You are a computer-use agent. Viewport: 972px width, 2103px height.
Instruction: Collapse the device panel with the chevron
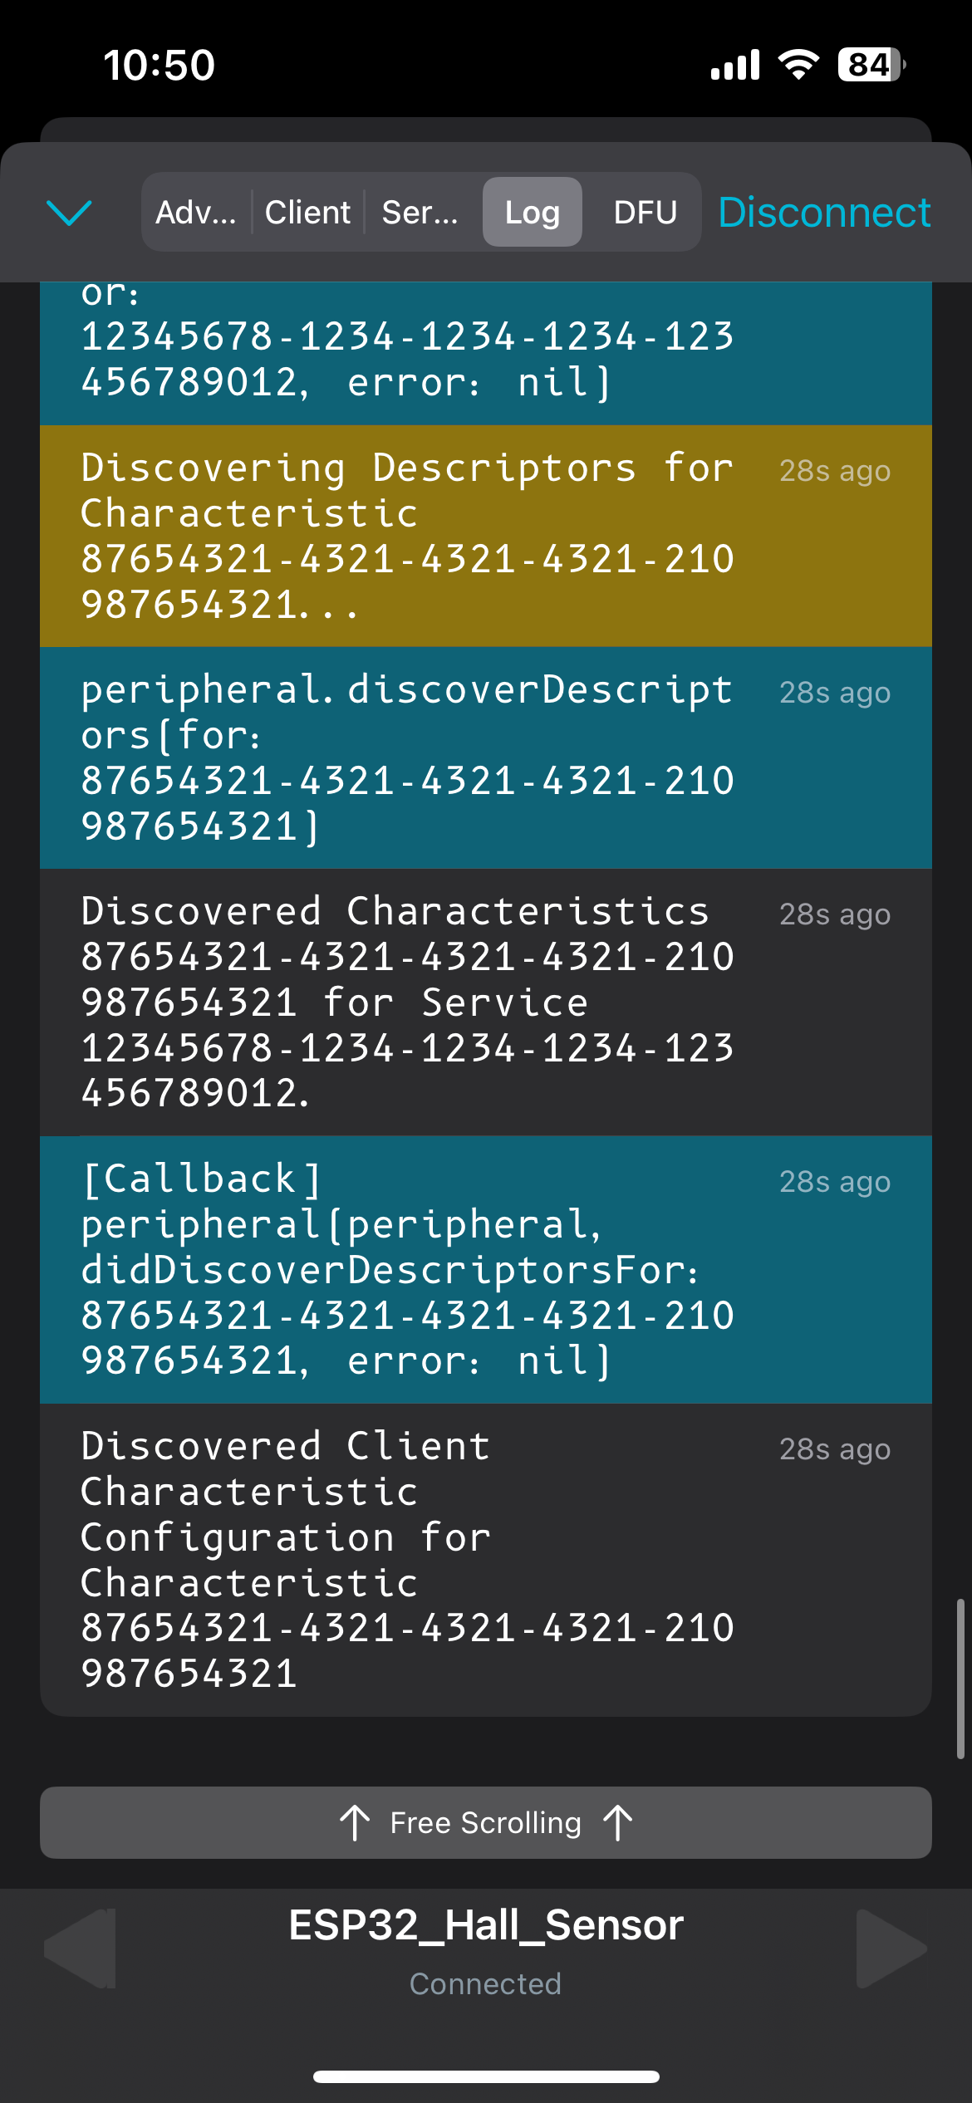click(69, 214)
